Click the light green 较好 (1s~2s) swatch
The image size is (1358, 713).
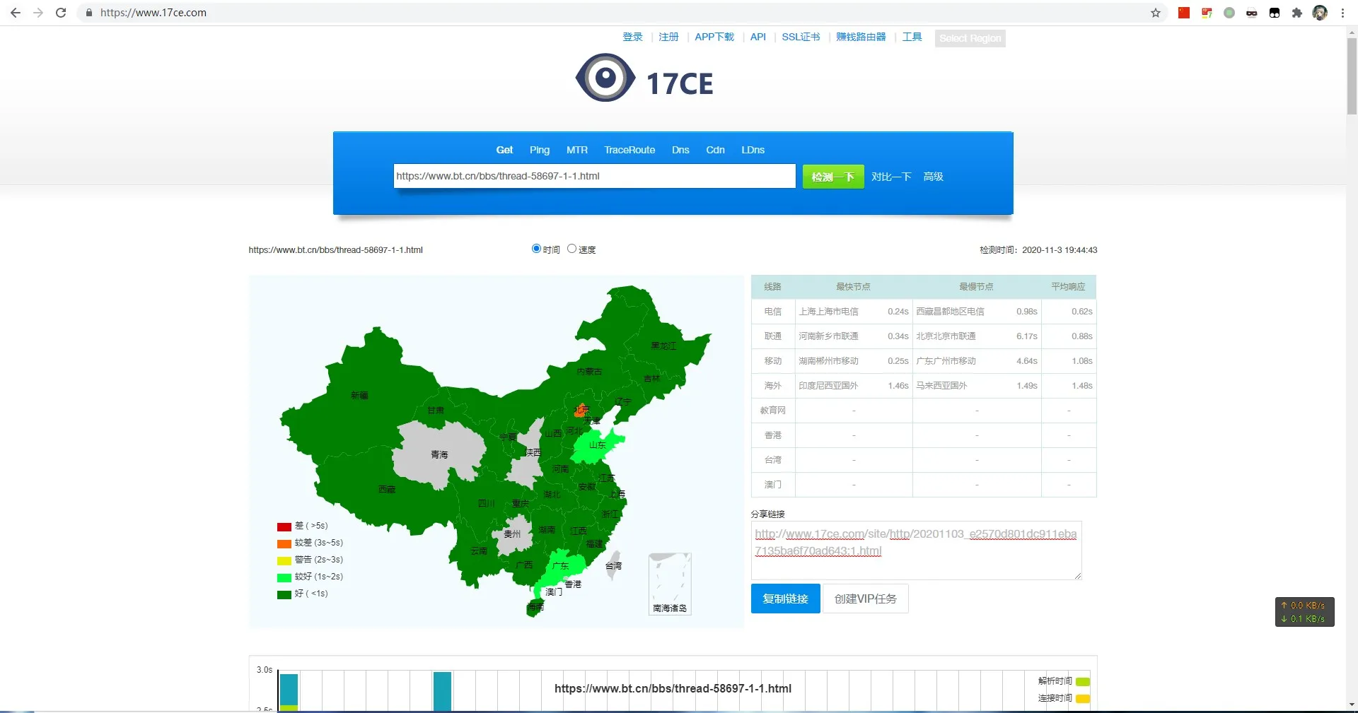pyautogui.click(x=284, y=577)
